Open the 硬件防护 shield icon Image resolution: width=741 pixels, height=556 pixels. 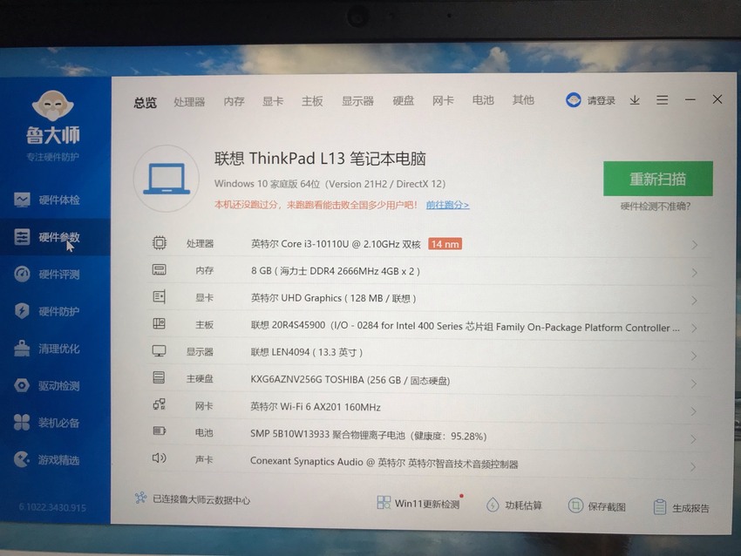point(22,311)
